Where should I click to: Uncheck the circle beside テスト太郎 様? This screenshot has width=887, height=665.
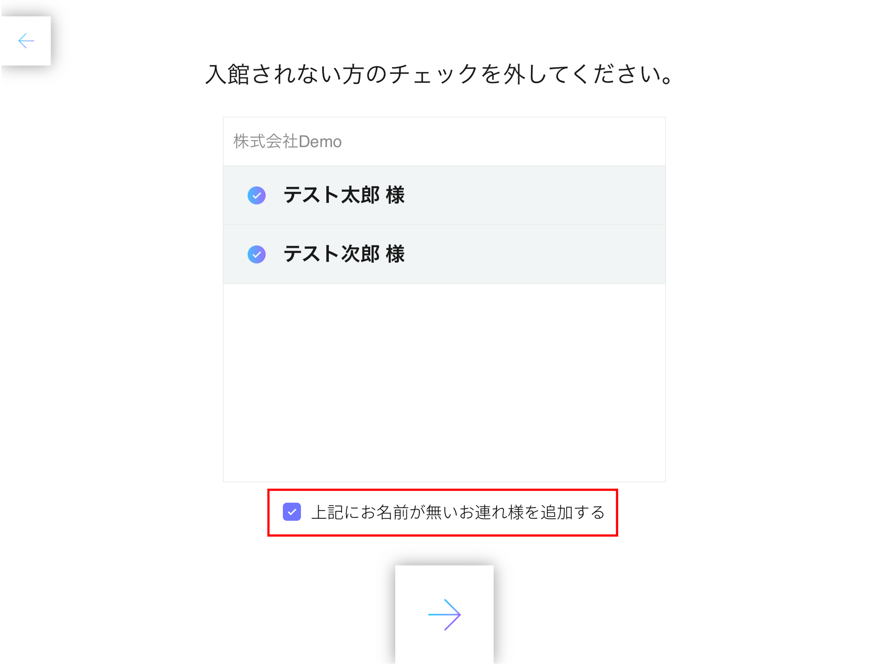point(257,196)
